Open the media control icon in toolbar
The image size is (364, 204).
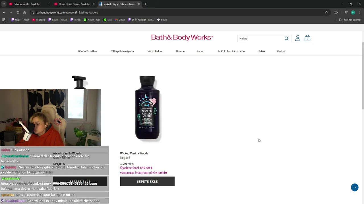coord(346,12)
